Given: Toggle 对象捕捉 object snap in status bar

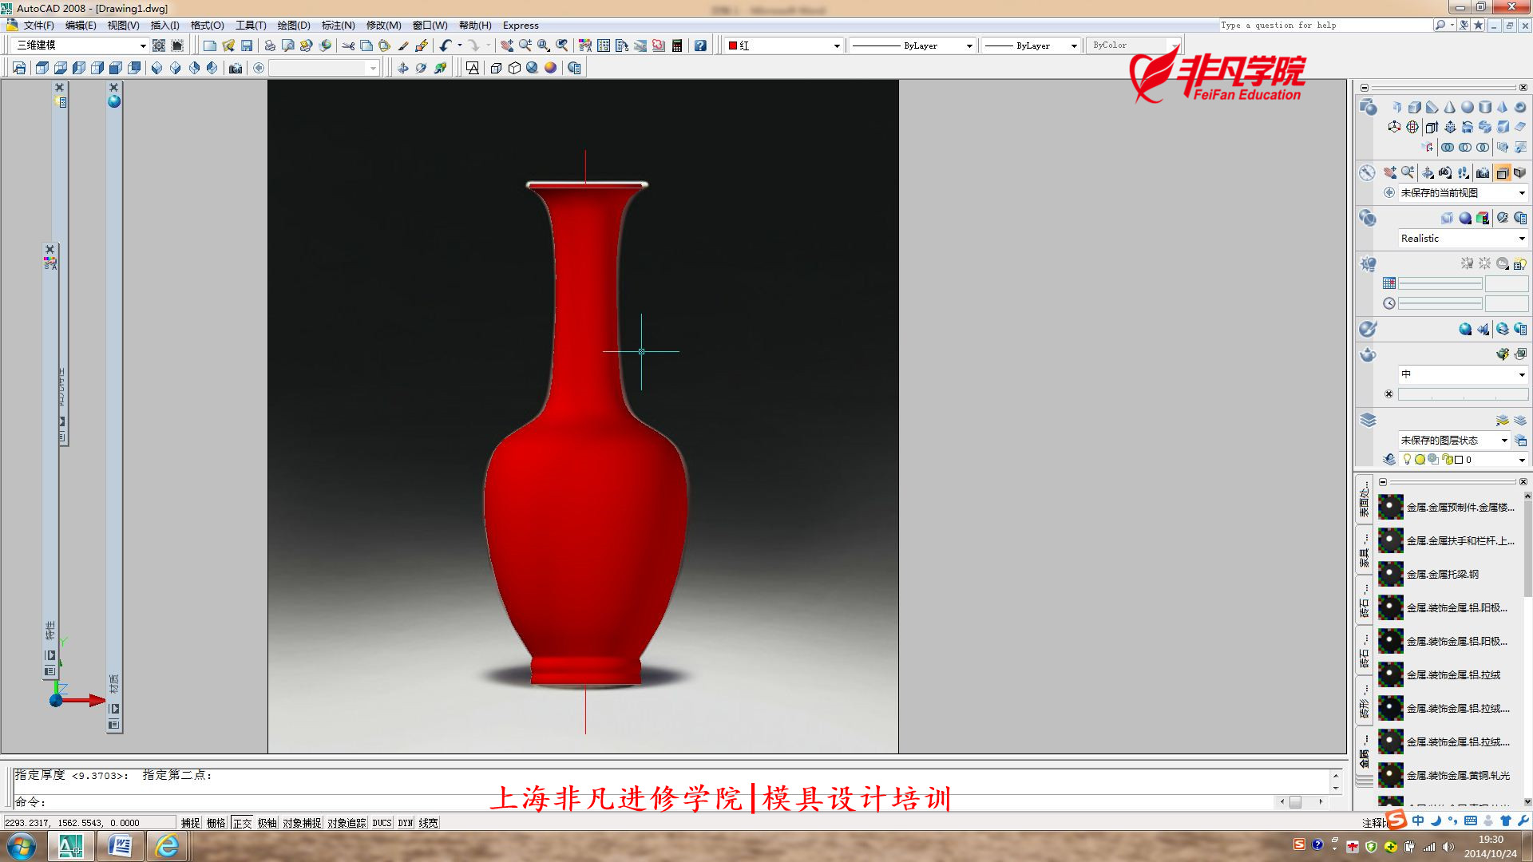Looking at the screenshot, I should pos(302,823).
